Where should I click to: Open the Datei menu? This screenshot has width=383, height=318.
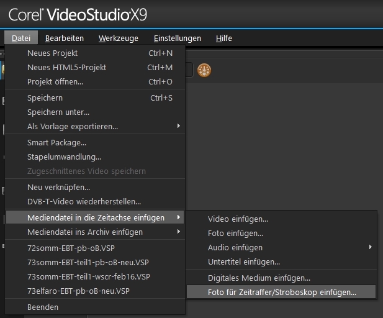coord(21,38)
